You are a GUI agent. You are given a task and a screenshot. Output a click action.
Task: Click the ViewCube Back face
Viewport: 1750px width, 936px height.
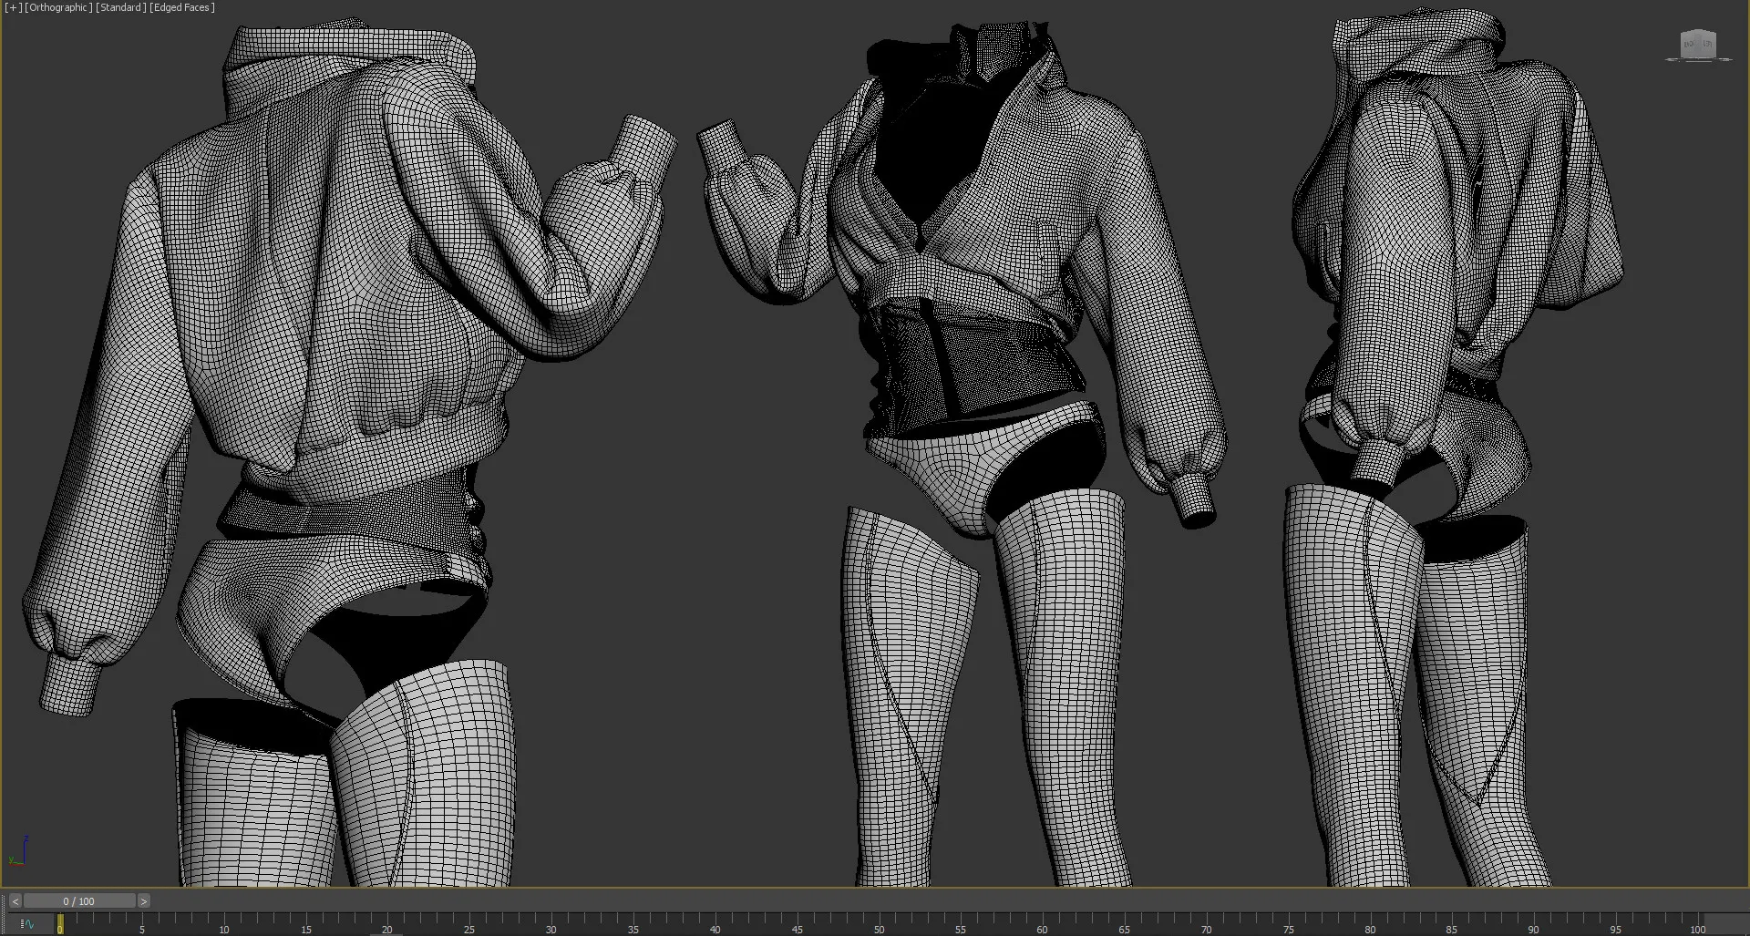(x=1689, y=44)
